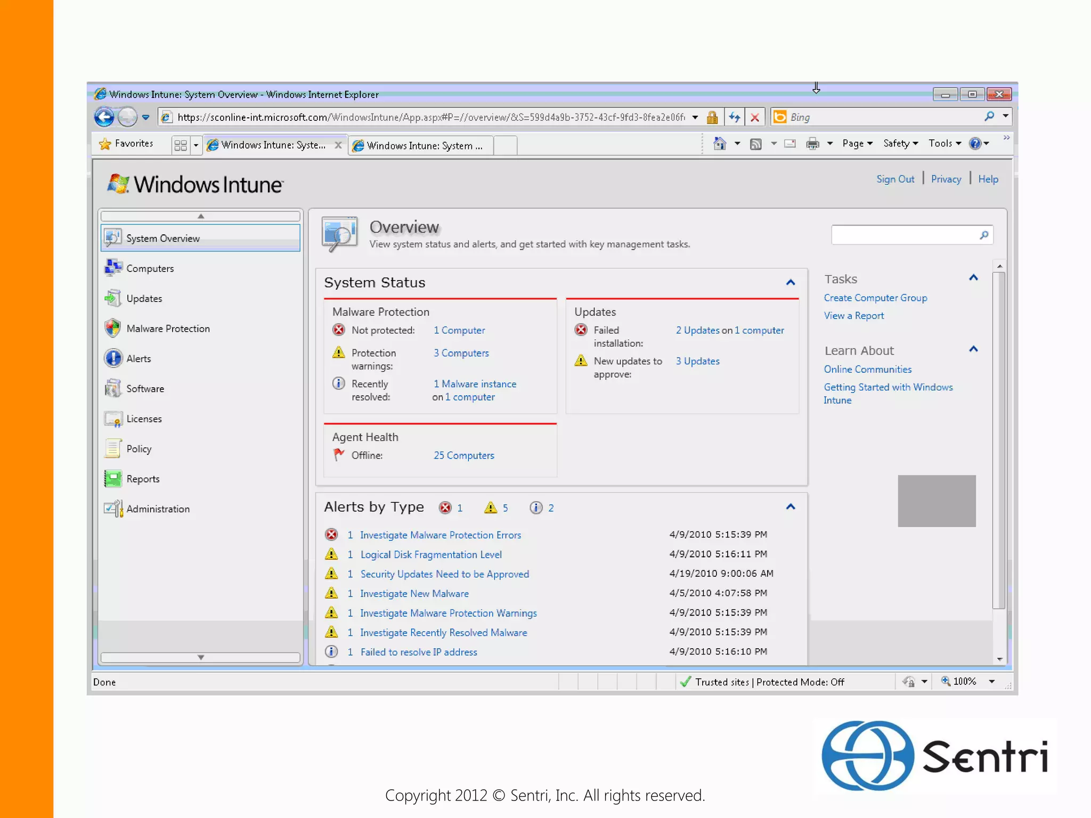Click the browser Back arrow button
The image size is (1091, 818).
point(104,117)
